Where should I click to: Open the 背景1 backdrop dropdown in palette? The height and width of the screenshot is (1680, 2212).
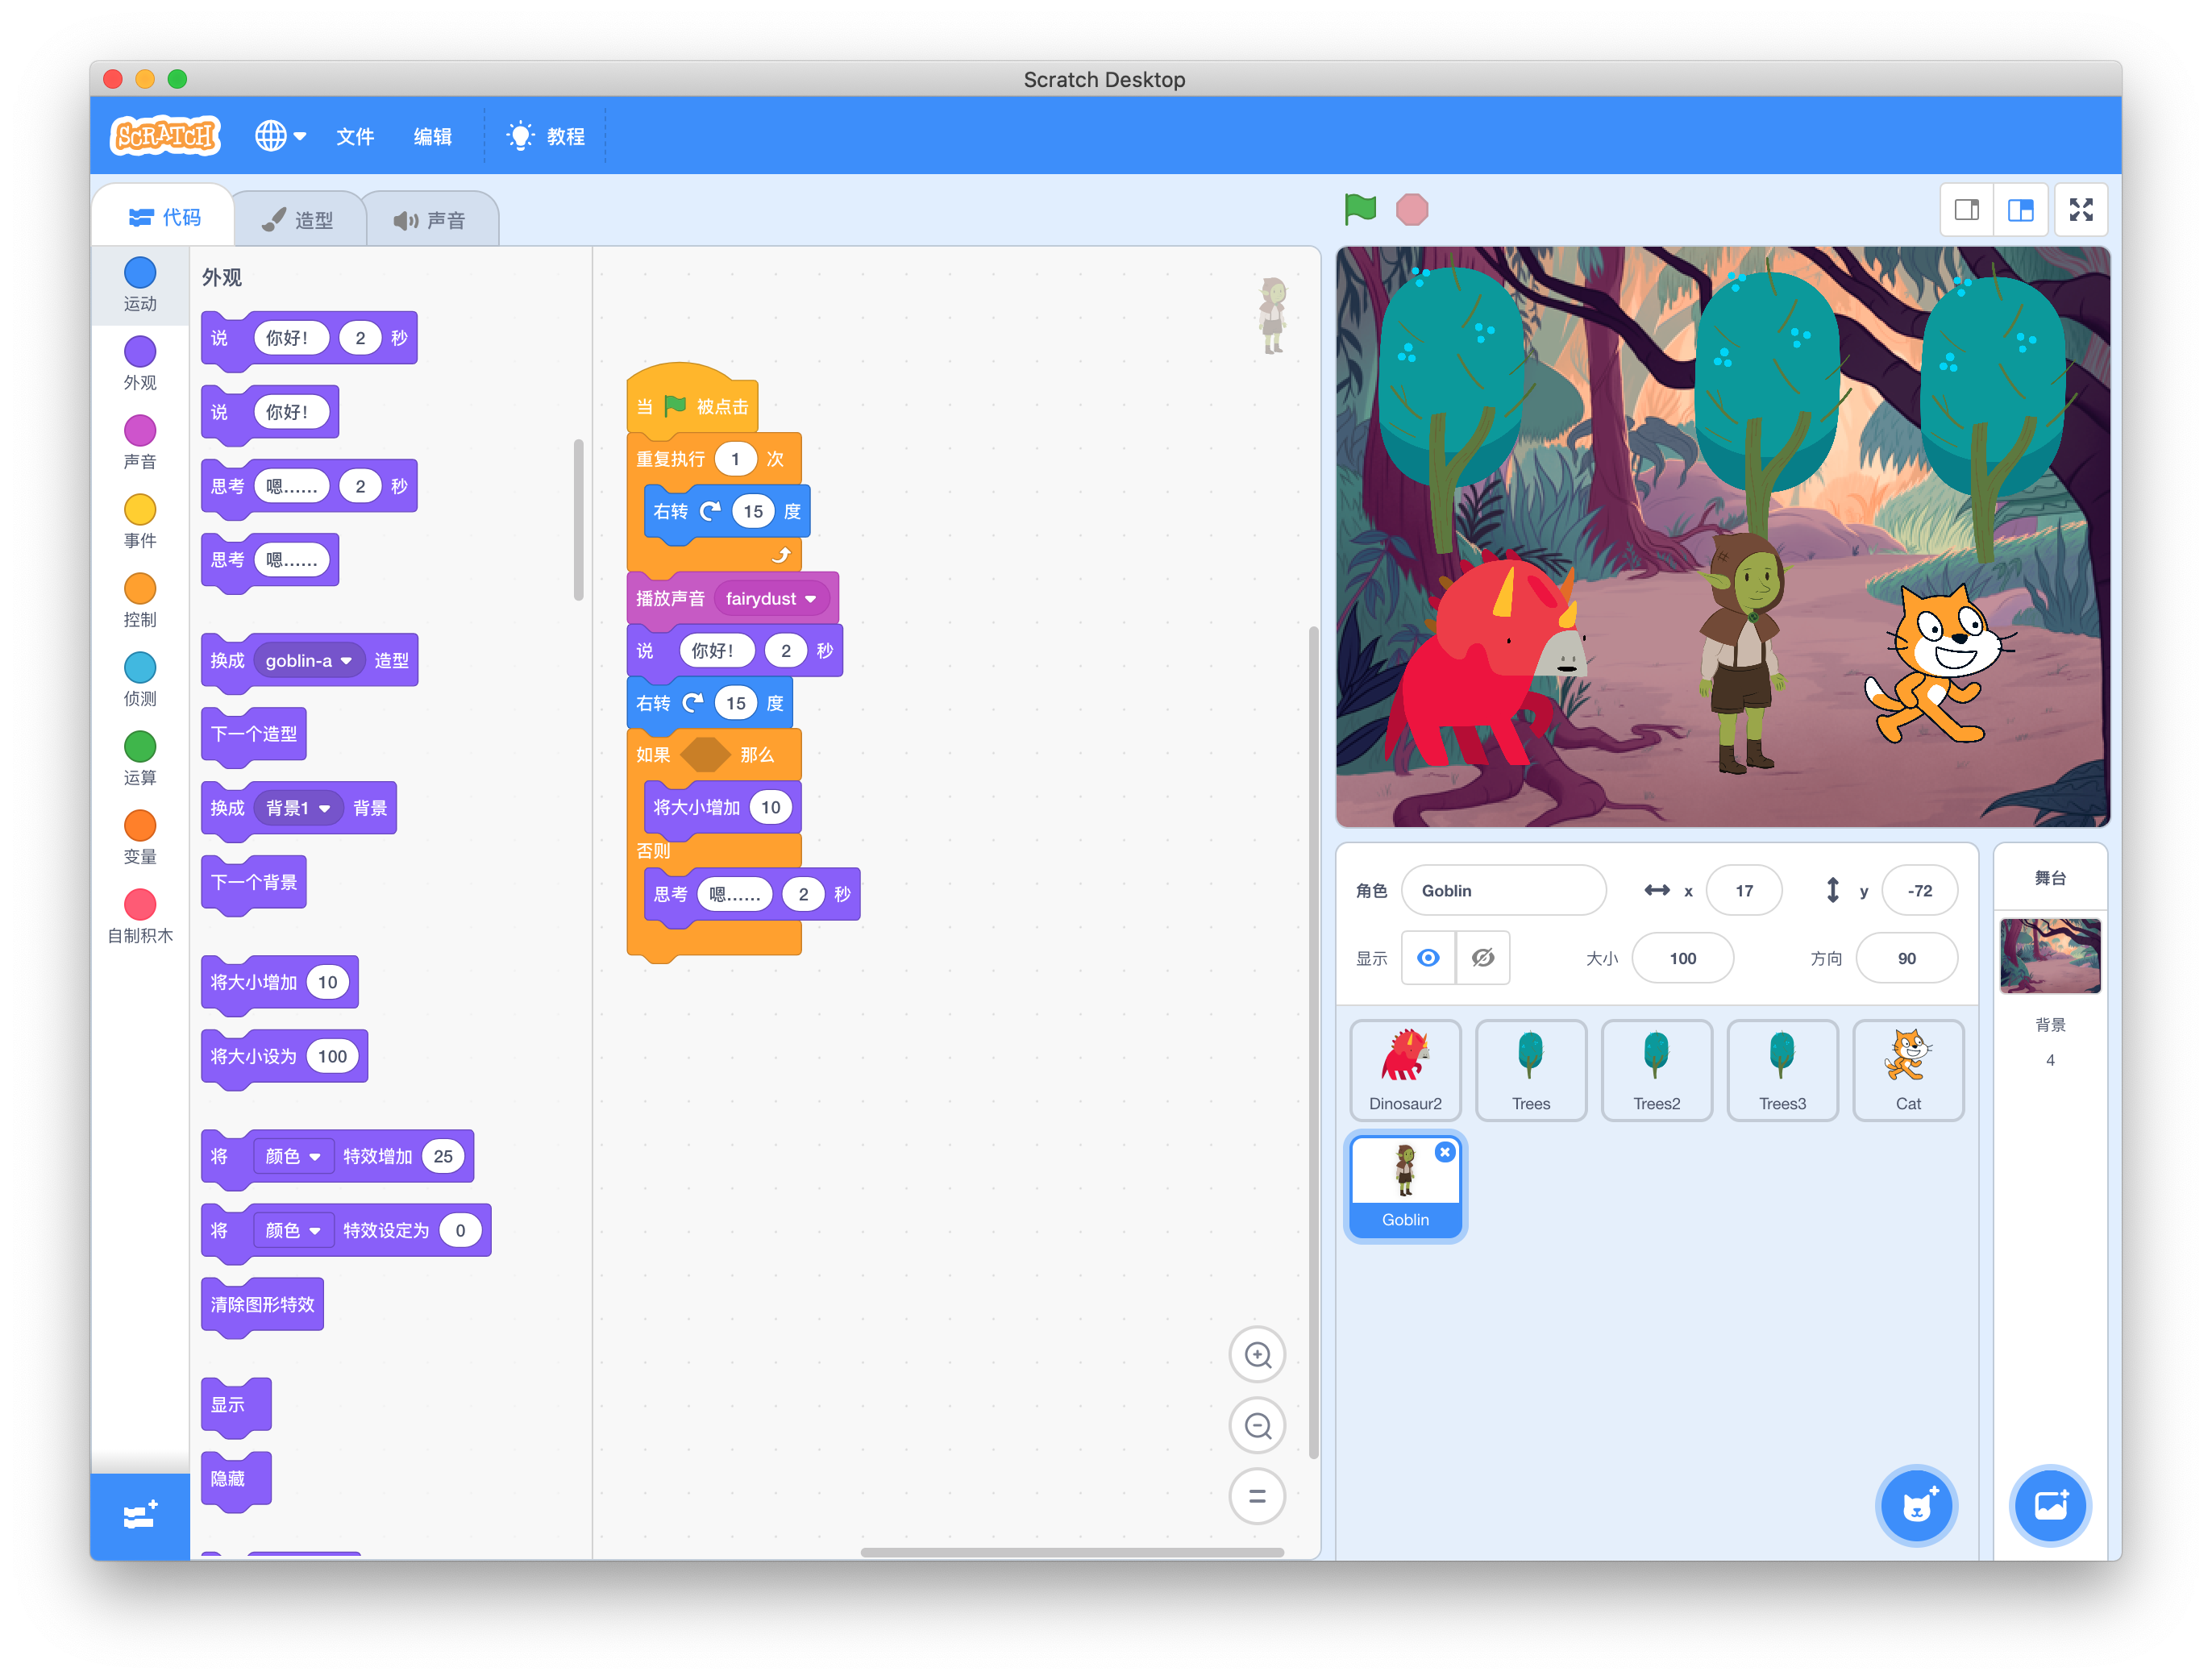point(298,808)
